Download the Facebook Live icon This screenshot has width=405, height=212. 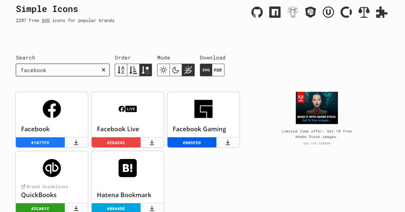coord(152,143)
